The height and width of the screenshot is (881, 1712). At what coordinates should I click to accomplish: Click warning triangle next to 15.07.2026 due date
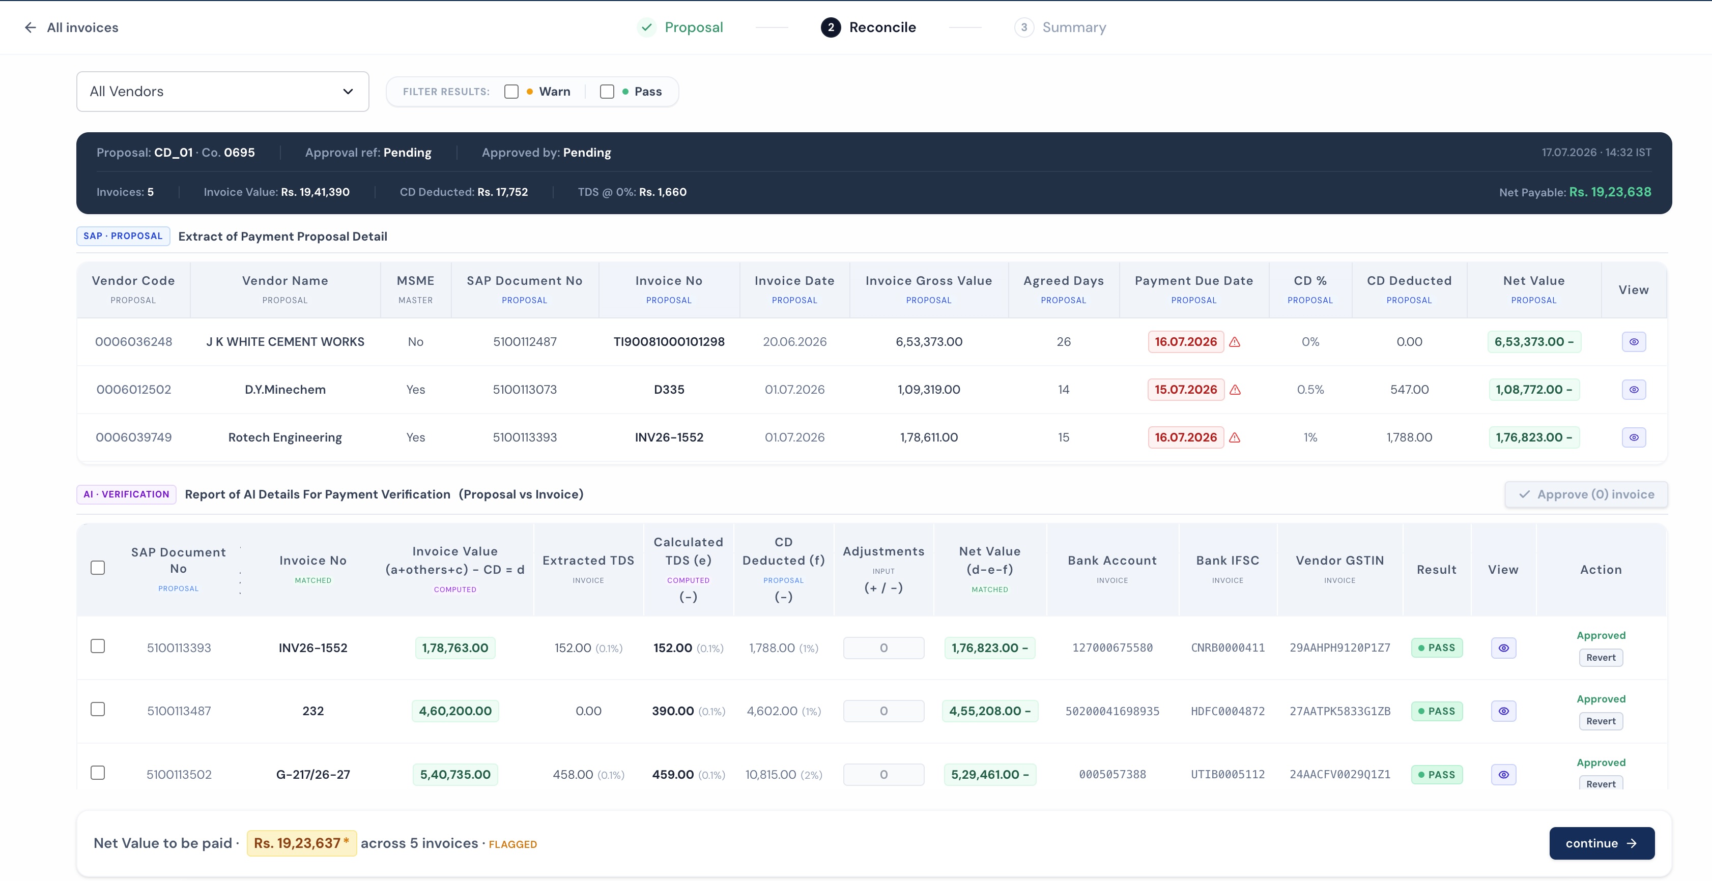click(x=1235, y=389)
